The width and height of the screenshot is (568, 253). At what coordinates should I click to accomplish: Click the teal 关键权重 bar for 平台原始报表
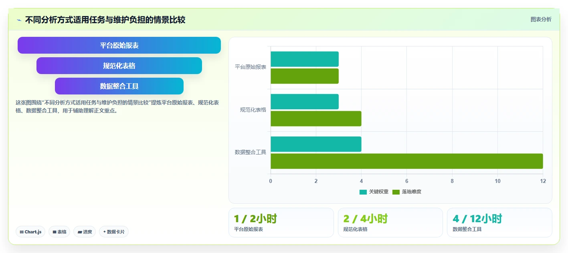point(305,59)
